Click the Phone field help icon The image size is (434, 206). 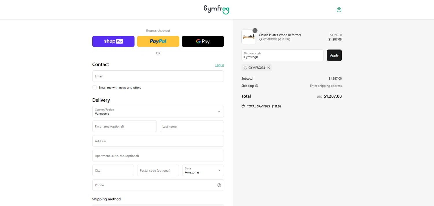pyautogui.click(x=219, y=185)
